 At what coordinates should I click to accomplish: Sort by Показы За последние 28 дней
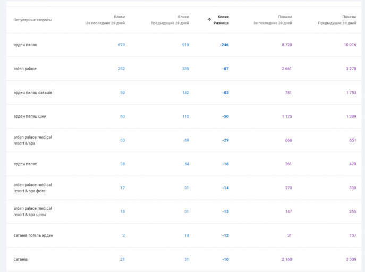tap(273, 20)
